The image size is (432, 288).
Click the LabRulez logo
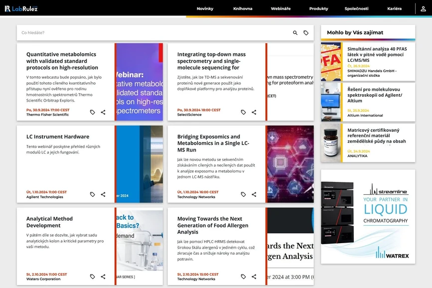(x=21, y=8)
